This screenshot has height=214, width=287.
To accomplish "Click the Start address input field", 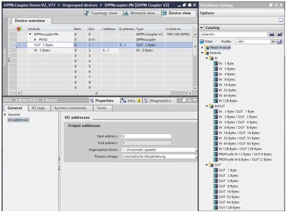I will pos(146,136).
